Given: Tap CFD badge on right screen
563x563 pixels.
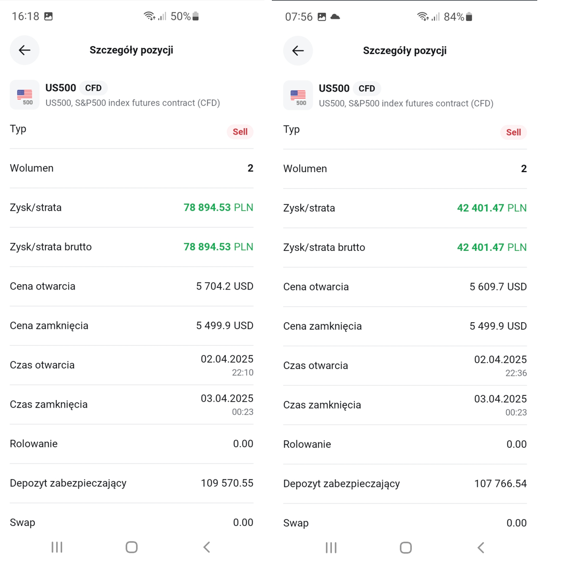Looking at the screenshot, I should pyautogui.click(x=367, y=88).
